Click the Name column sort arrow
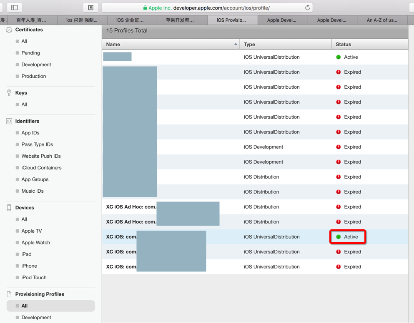Screen dimensions: 414x323 236,44
